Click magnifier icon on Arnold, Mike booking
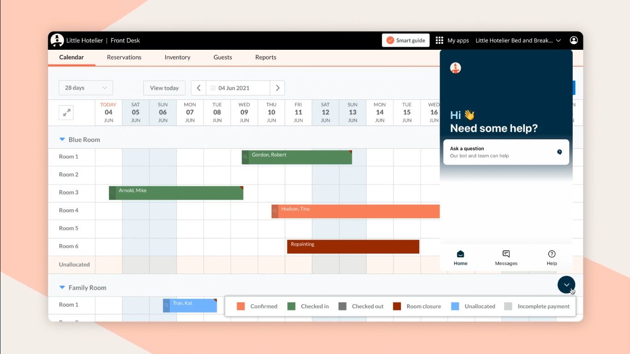630x354 pixels. point(112,193)
